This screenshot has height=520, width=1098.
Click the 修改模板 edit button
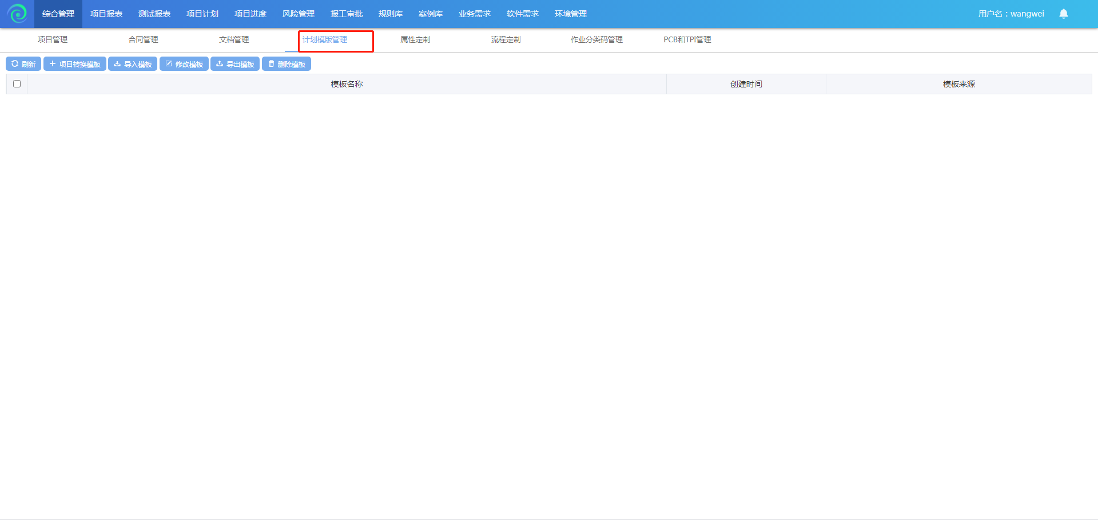click(184, 64)
